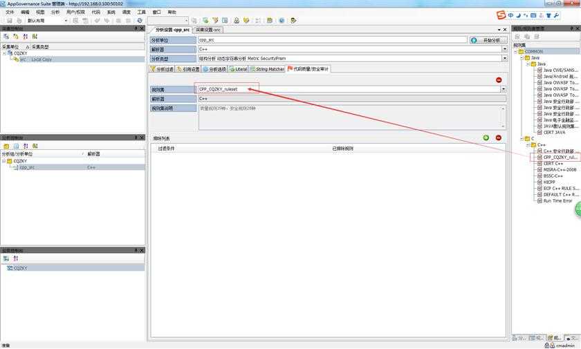
Task: Click the fourth icon in the top-left collection panel toolbar
Action: (x=35, y=36)
